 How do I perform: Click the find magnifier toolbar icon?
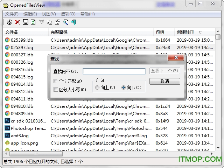coord(66,22)
